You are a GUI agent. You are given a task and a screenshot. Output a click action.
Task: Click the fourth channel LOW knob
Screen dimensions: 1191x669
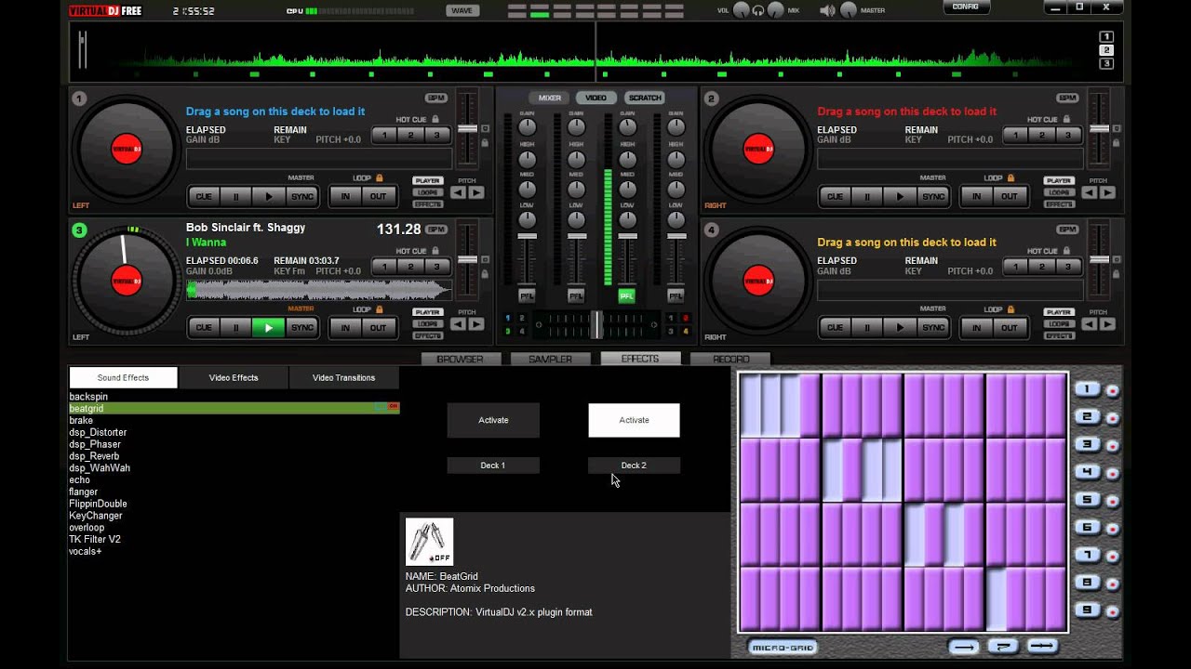[x=676, y=220]
